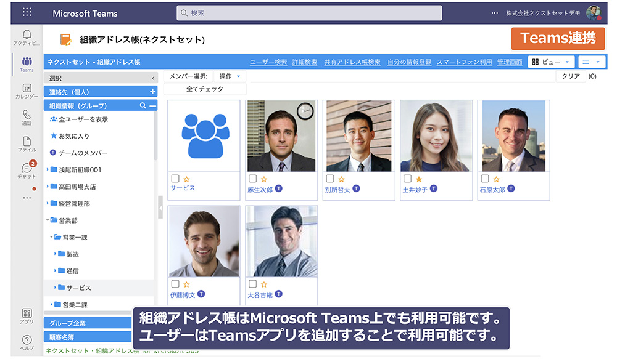Click the sidebar splitter collapse handle
Image resolution: width=617 pixels, height=359 pixels.
click(160, 207)
